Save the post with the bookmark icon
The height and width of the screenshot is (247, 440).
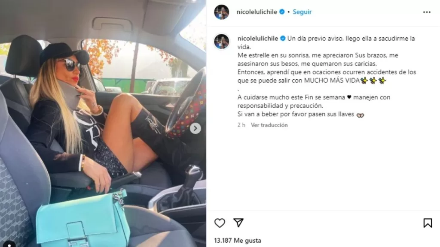428,223
